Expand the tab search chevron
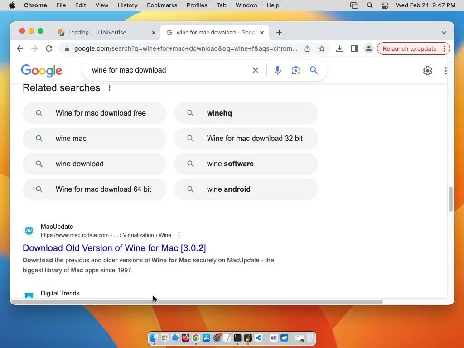 pos(444,33)
